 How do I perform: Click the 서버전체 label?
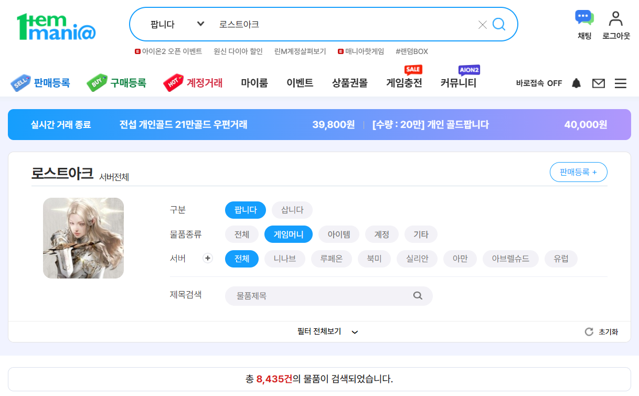click(x=114, y=177)
